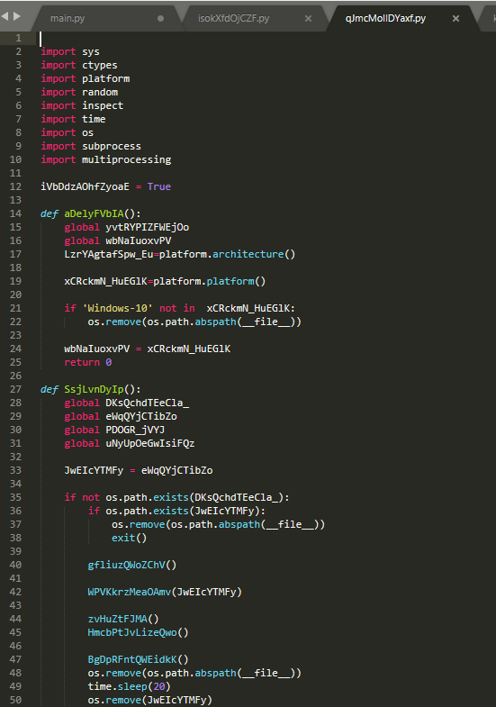Image resolution: width=496 pixels, height=707 pixels.
Task: Click 'global DKsQchdTEeCla_' line
Action: coord(127,403)
